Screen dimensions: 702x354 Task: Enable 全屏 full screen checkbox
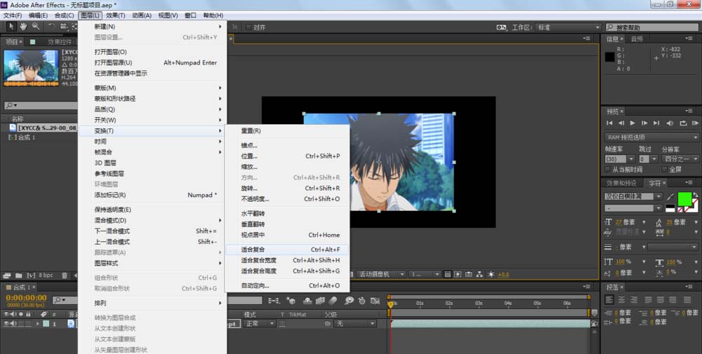pos(664,170)
